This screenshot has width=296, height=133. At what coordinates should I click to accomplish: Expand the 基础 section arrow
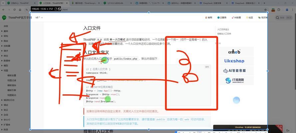point(2,31)
